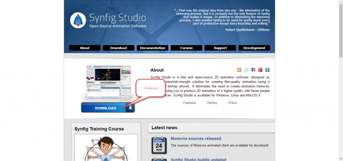Viewport: 343px width, 161px height.
Task: Open the Forums menu item
Action: [x=186, y=48]
